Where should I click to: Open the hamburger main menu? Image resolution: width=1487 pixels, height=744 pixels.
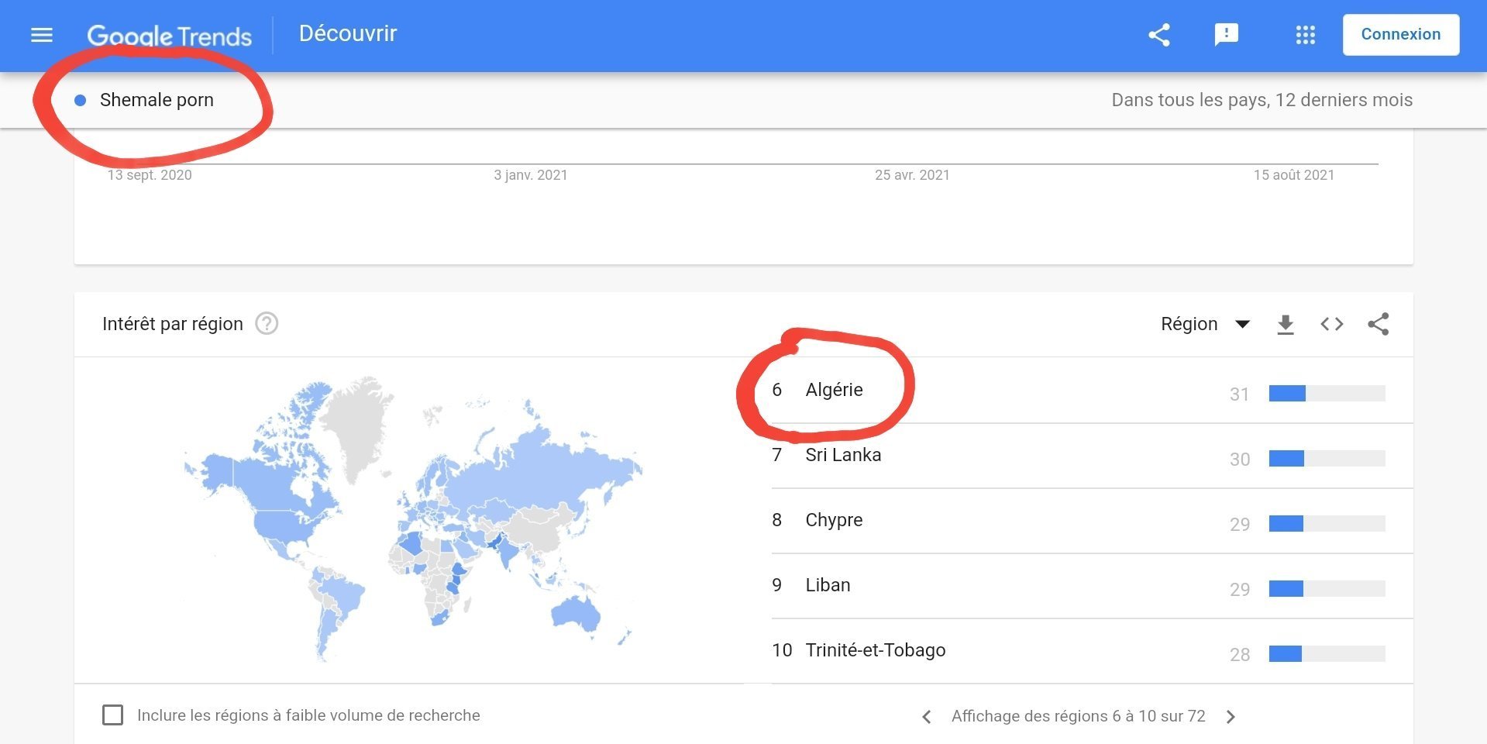(42, 35)
